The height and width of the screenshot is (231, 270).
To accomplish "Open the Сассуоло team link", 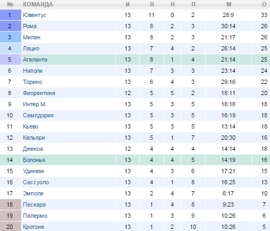I will coord(36,182).
